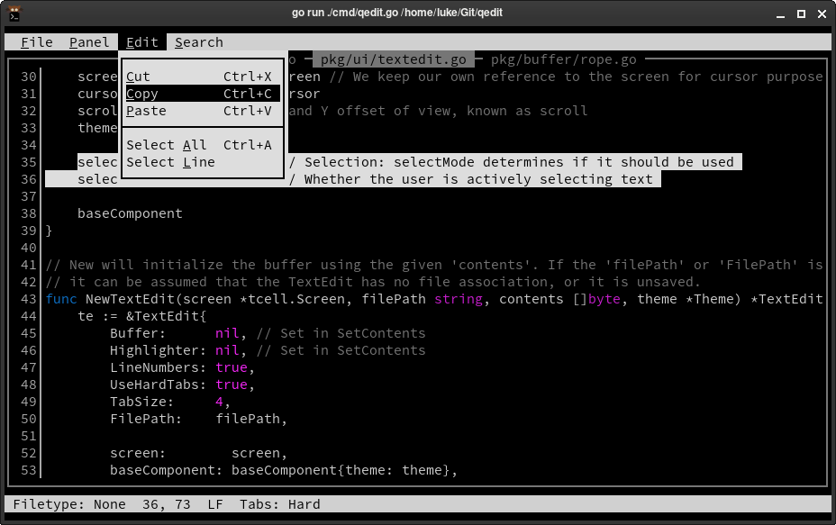Click 'Set in SetContents' comment on line 46
The image size is (836, 525).
click(353, 350)
